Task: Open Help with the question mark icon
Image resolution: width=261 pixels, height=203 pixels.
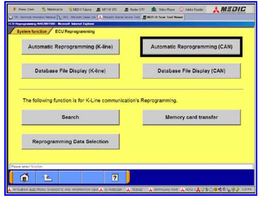Action: (115, 177)
